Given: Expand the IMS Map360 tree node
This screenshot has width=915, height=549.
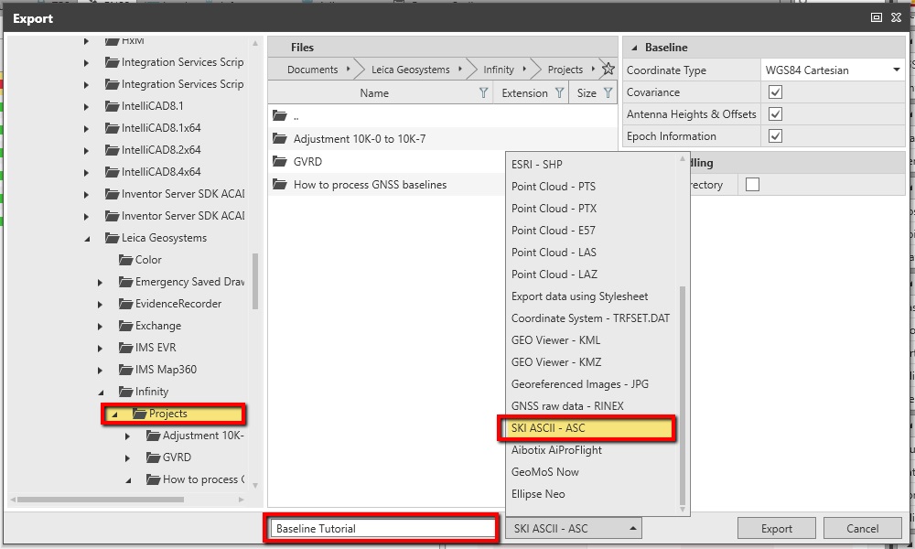Looking at the screenshot, I should [x=101, y=371].
